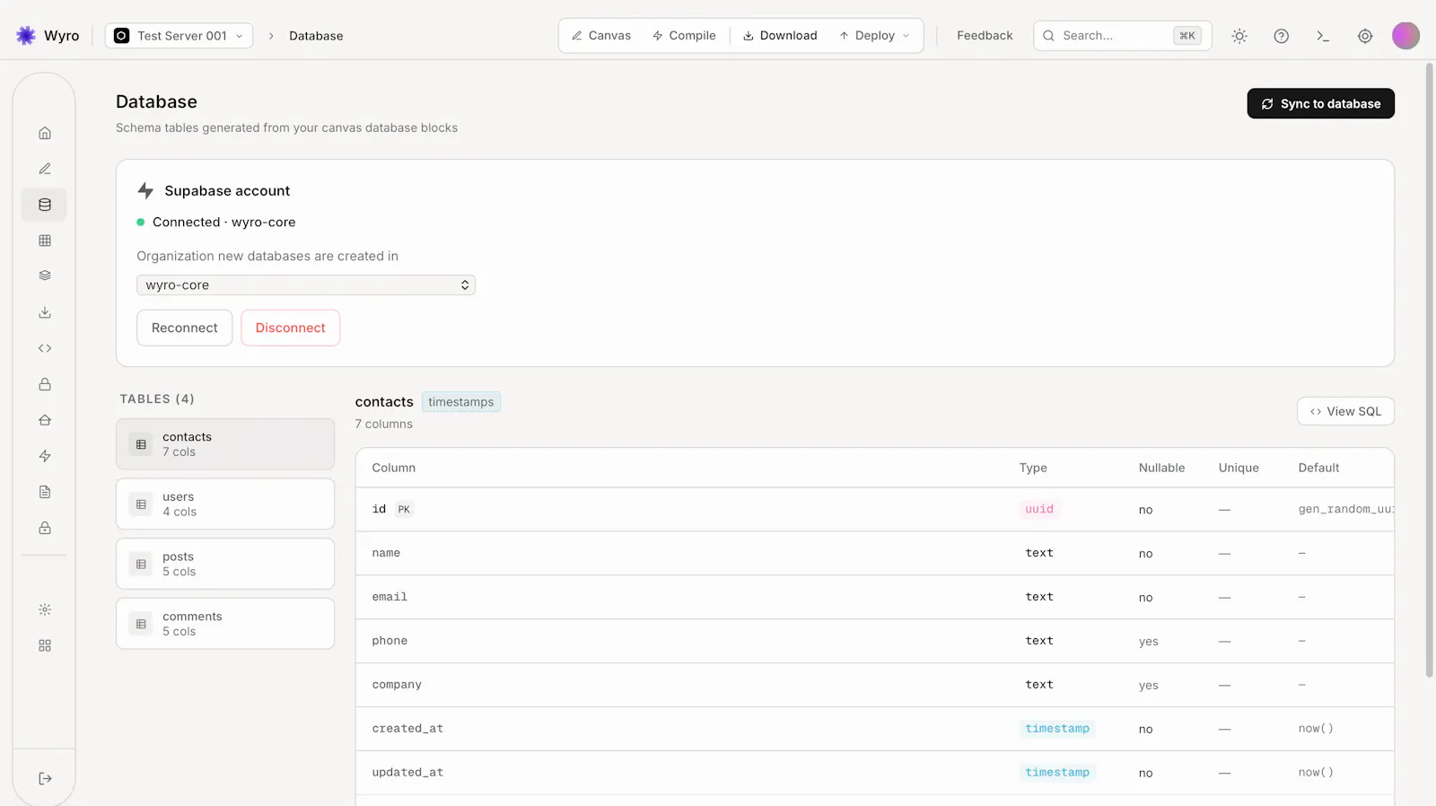
Task: Click the page vertical scrollbar
Action: pos(1429,368)
